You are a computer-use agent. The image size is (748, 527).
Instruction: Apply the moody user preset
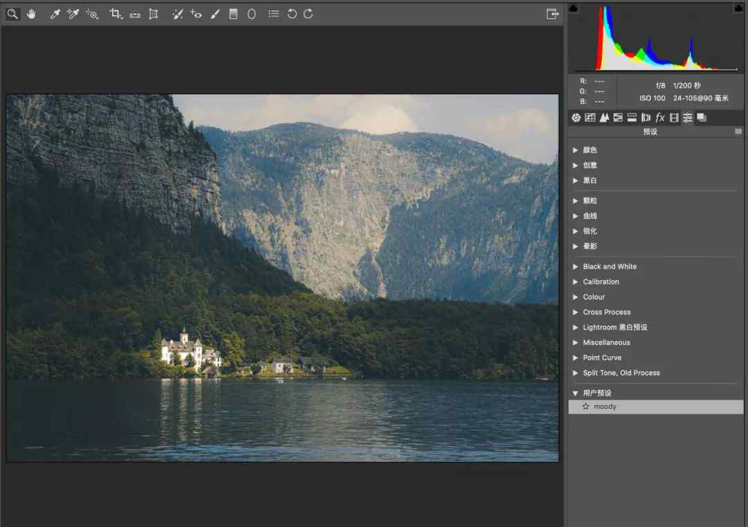point(656,407)
